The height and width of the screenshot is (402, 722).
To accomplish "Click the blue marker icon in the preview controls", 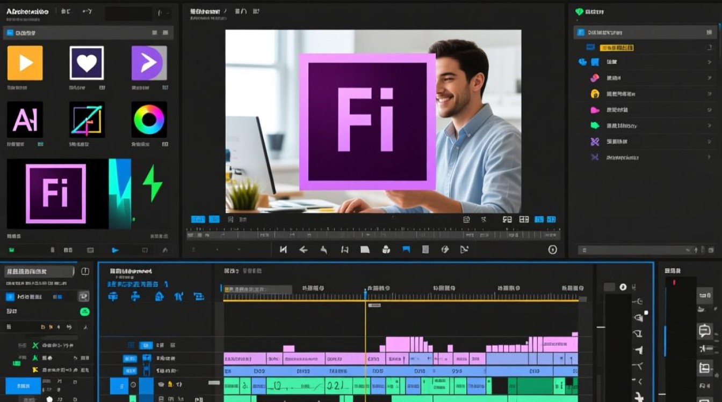I will pos(406,249).
